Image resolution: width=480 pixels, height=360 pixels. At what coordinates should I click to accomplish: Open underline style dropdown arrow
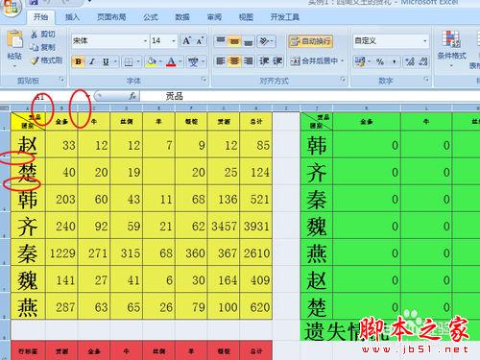tap(115, 61)
